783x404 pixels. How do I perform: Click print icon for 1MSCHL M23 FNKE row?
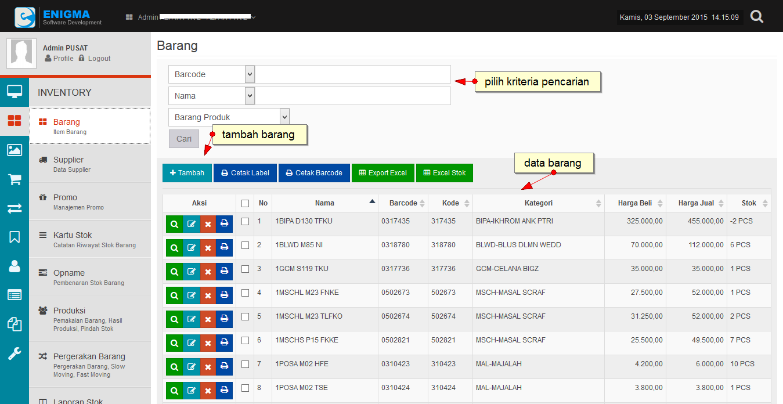click(x=225, y=295)
